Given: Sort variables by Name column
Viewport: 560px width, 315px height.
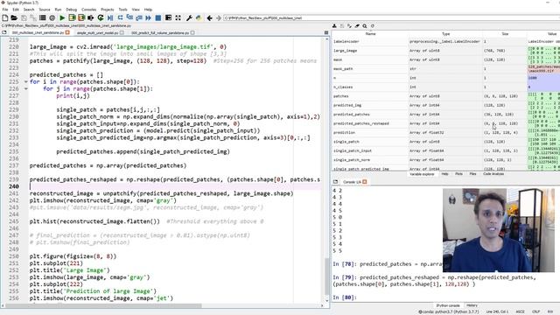Looking at the screenshot, I should click(370, 33).
